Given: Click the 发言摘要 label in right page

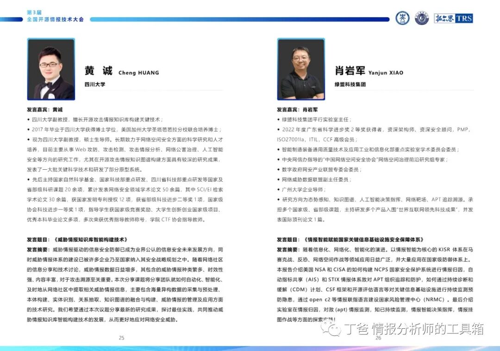Looking at the screenshot, I should point(288,250).
